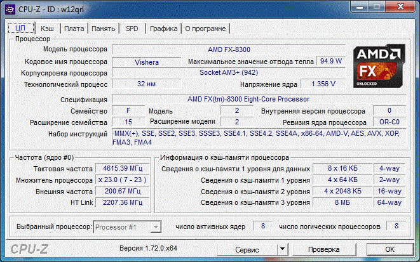Click the 2-way associativity value
Image resolution: width=420 pixels, height=262 pixels.
tap(390, 180)
